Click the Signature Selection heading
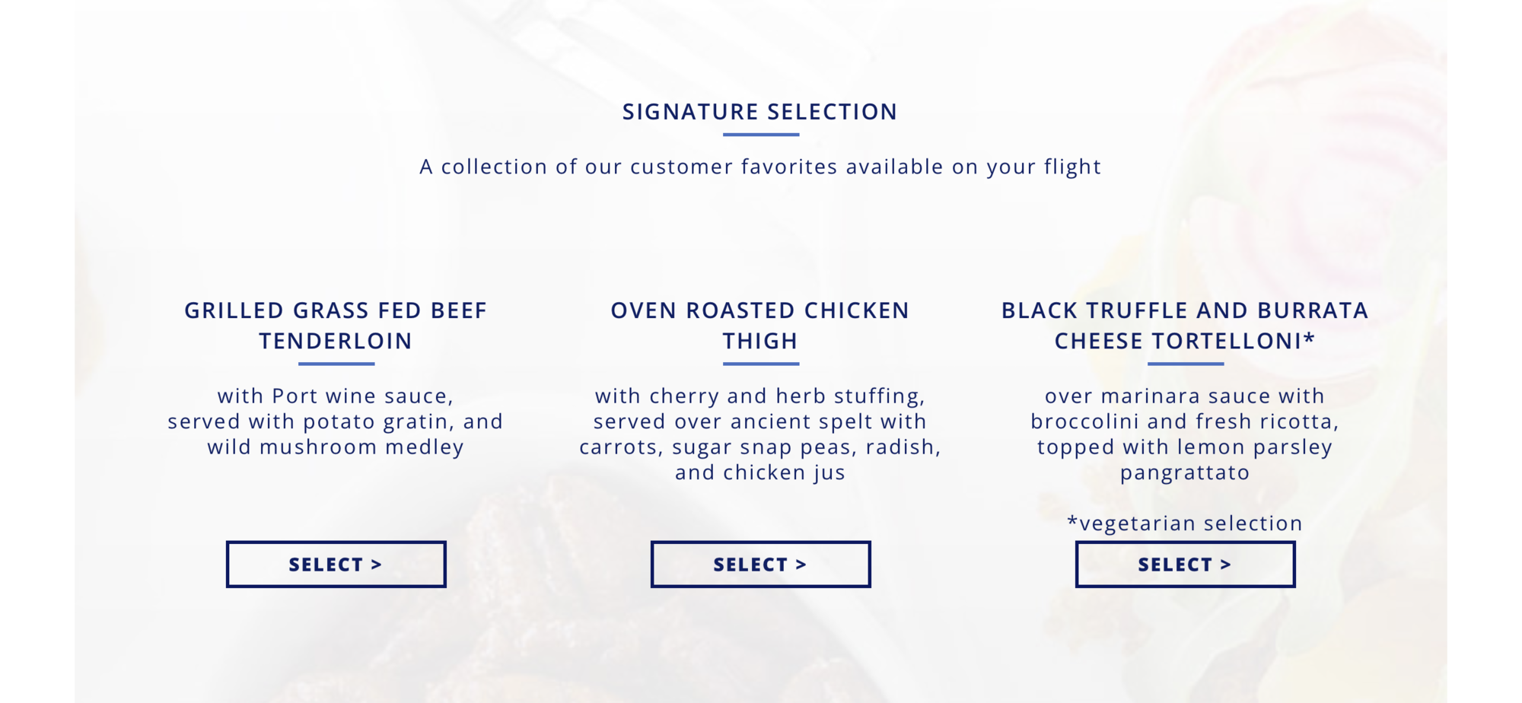The height and width of the screenshot is (703, 1522). coord(760,112)
